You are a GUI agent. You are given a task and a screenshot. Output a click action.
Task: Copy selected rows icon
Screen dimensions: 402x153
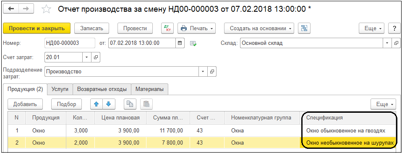[x=130, y=104]
